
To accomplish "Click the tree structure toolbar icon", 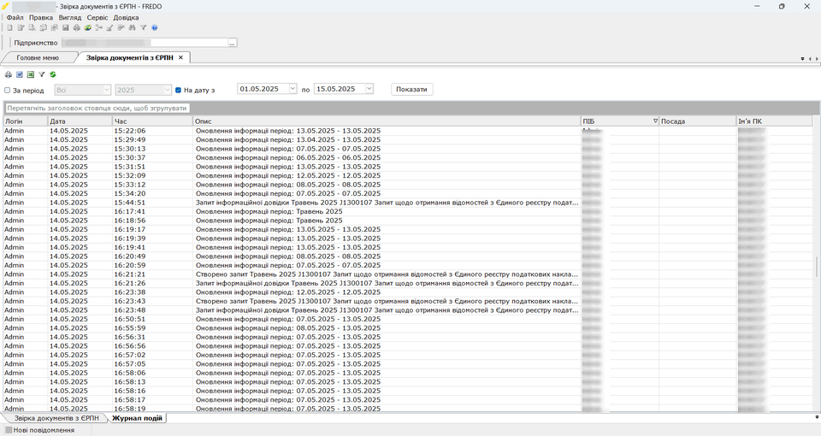I will pyautogui.click(x=99, y=27).
